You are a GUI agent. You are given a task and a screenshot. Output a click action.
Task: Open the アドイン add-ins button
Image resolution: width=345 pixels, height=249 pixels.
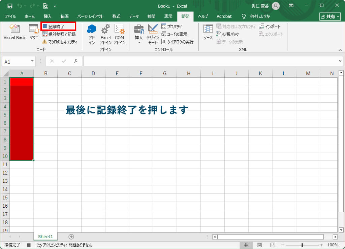tap(92, 34)
